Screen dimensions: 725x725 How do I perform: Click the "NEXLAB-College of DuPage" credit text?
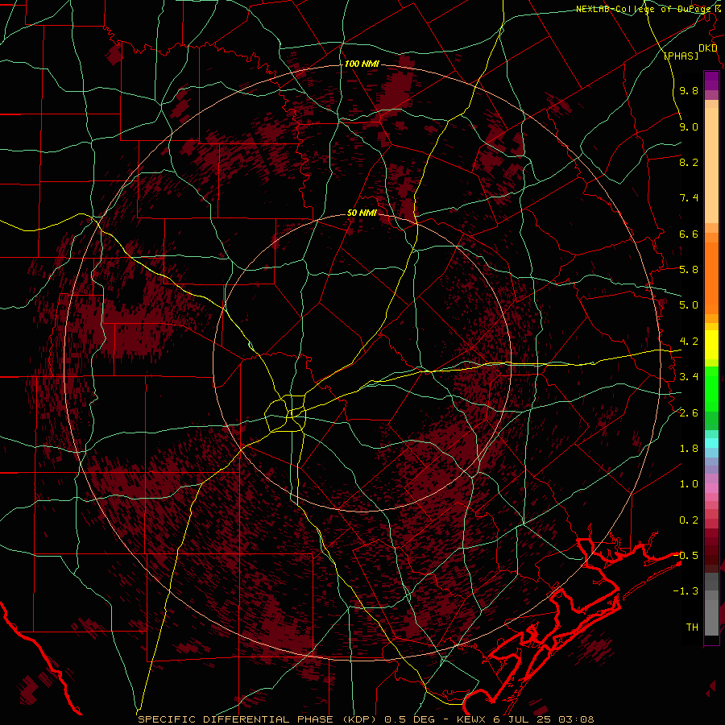click(644, 9)
